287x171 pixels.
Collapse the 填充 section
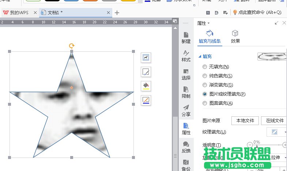tap(200, 57)
